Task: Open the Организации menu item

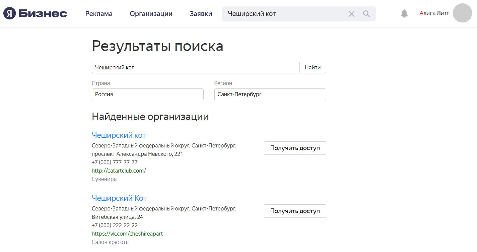Action: 151,14
